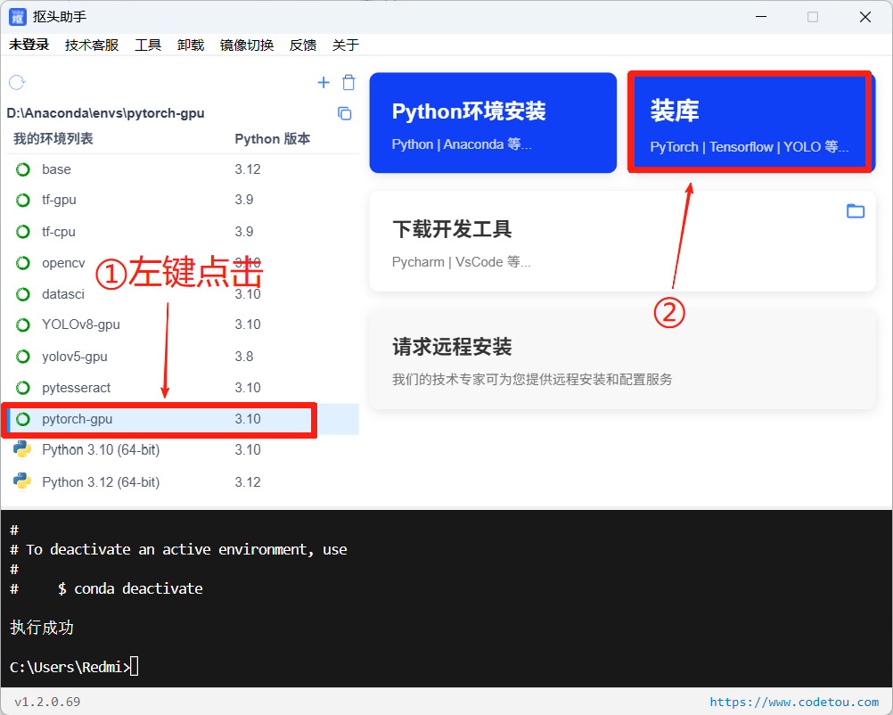Click the Python | Anaconda 等... subtitle

[462, 144]
